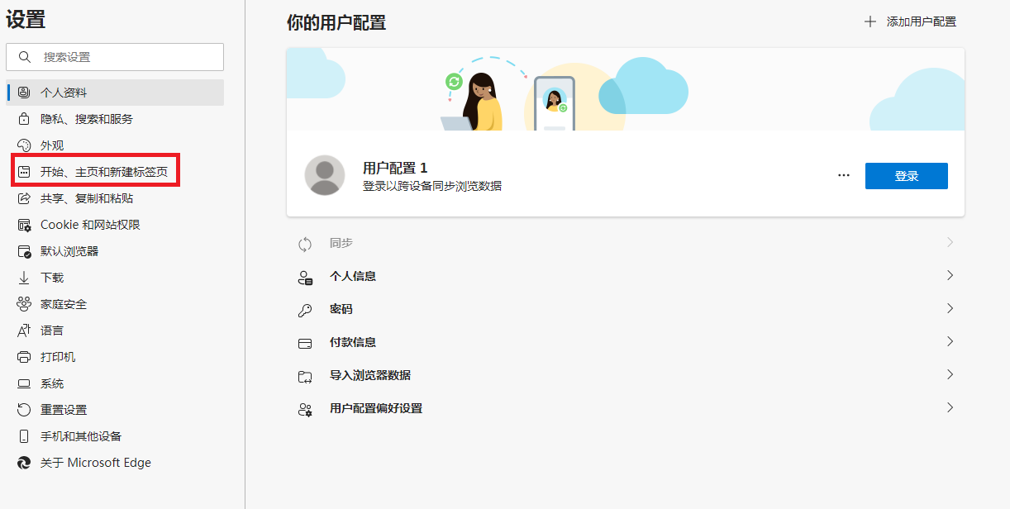Click the 家庭安全 family safety icon

point(23,303)
